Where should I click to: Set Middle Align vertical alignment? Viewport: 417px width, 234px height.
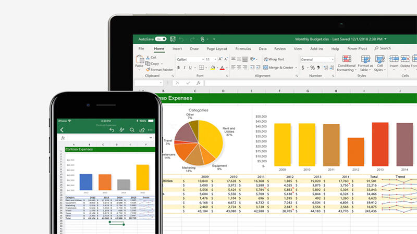click(239, 59)
